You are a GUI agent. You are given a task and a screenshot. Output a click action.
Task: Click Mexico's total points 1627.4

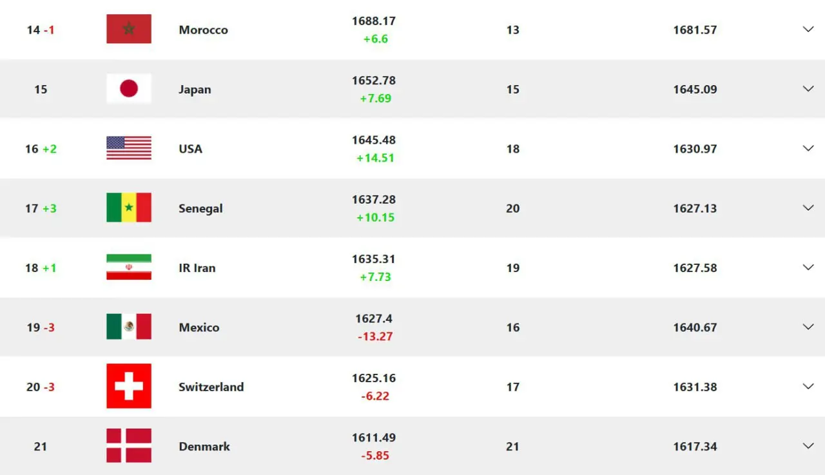pos(374,318)
